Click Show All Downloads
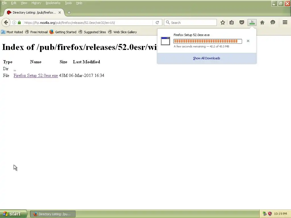The width and height of the screenshot is (291, 218). 207,58
